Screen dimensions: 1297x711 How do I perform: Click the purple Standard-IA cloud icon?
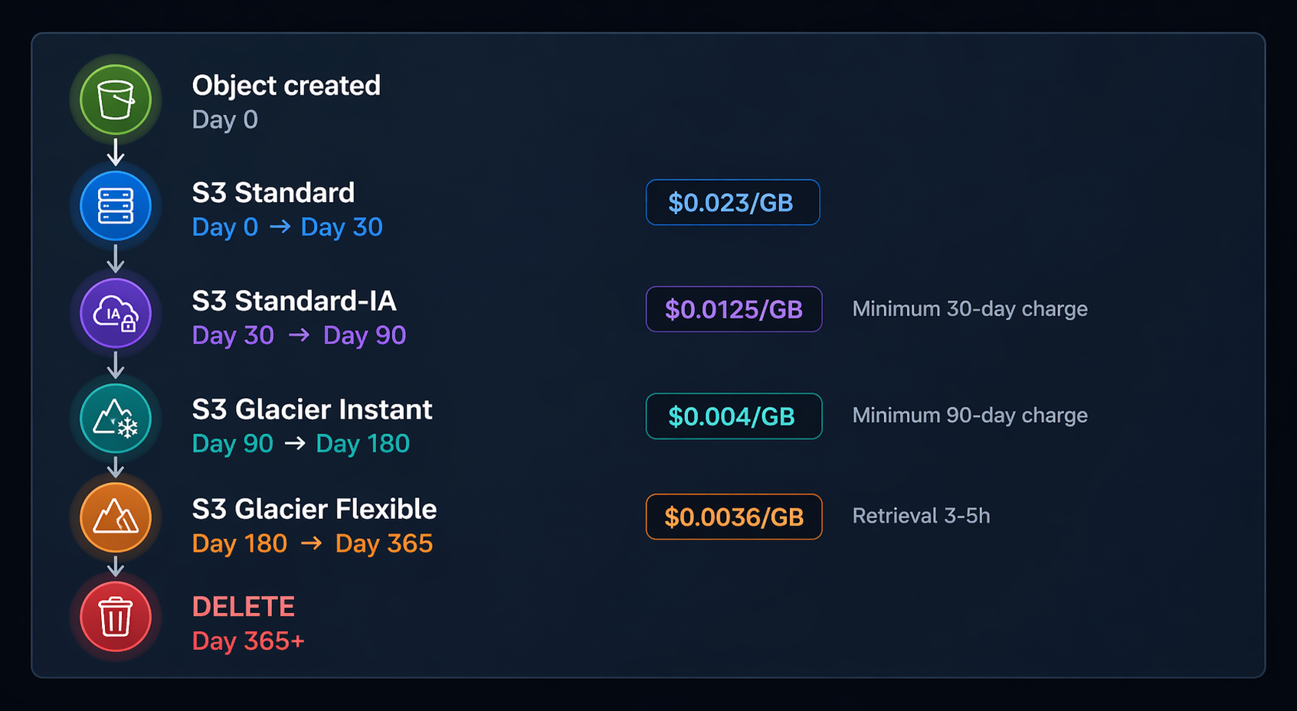(116, 313)
